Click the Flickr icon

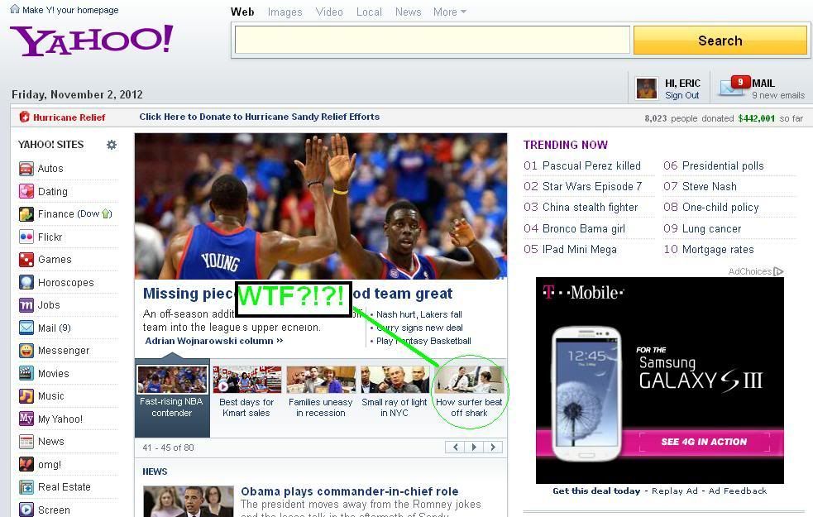click(x=26, y=237)
